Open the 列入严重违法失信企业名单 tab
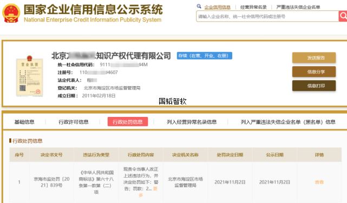This screenshot has height=203, width=347. (x=288, y=122)
